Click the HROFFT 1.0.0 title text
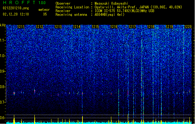Screen dimensions: 195x124 24,2
